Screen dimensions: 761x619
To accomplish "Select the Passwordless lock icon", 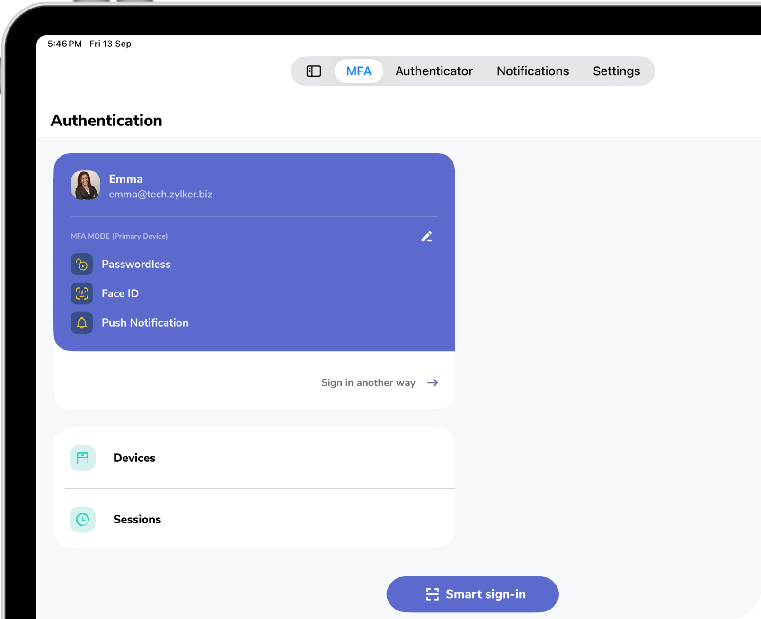I will (x=82, y=264).
